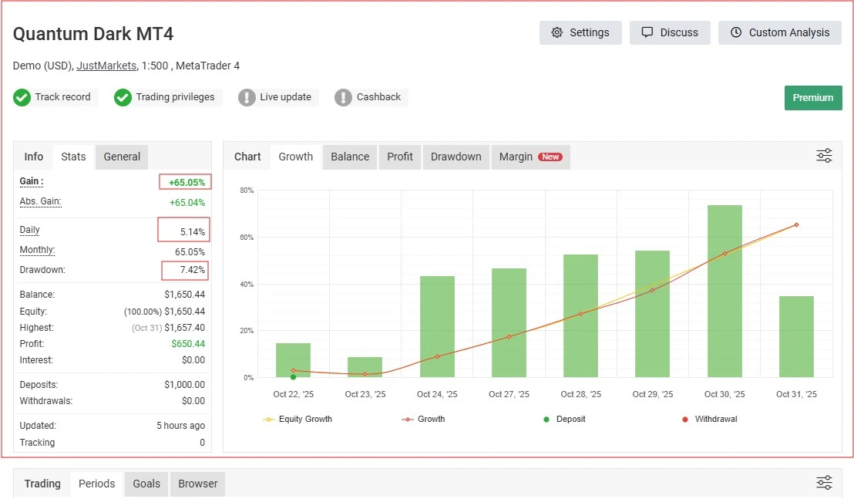Click the Cashback exclamation status icon
The image size is (854, 499).
pos(343,98)
